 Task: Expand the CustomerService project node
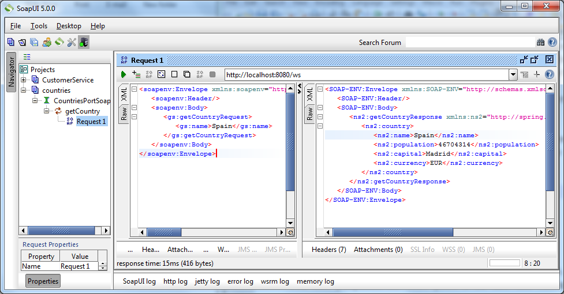pyautogui.click(x=24, y=80)
